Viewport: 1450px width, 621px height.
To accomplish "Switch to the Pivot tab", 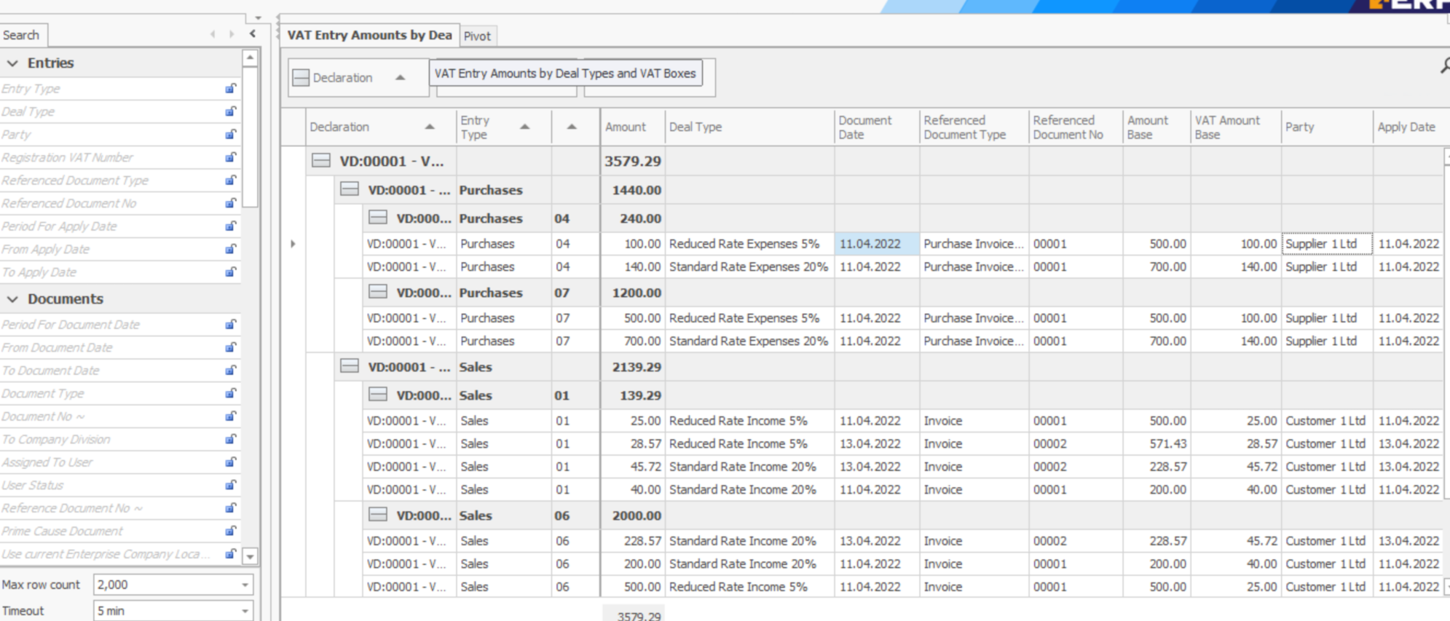I will [x=477, y=36].
